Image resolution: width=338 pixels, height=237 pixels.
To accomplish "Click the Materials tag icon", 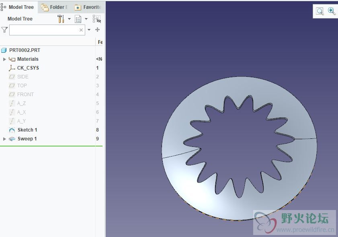I will (x=12, y=59).
